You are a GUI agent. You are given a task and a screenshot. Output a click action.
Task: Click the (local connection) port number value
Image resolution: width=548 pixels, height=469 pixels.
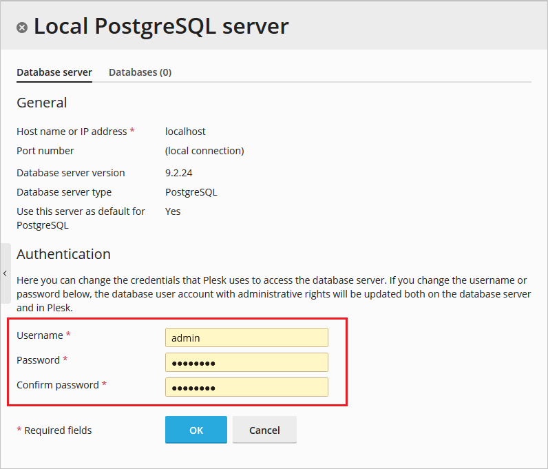pos(204,150)
